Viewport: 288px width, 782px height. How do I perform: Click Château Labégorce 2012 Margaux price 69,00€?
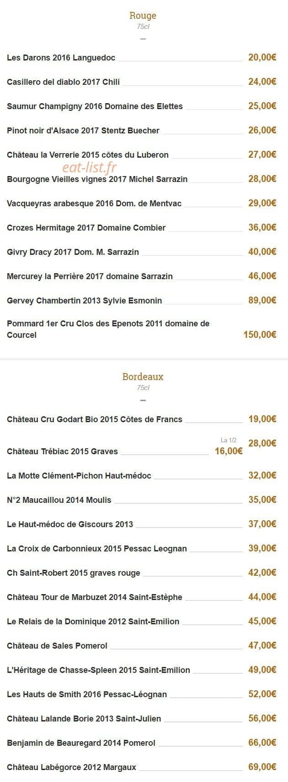pyautogui.click(x=262, y=767)
